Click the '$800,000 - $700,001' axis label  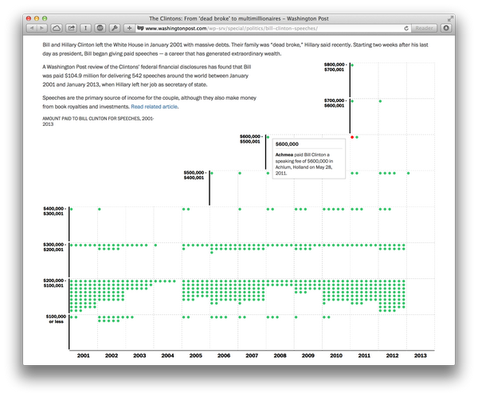point(335,67)
